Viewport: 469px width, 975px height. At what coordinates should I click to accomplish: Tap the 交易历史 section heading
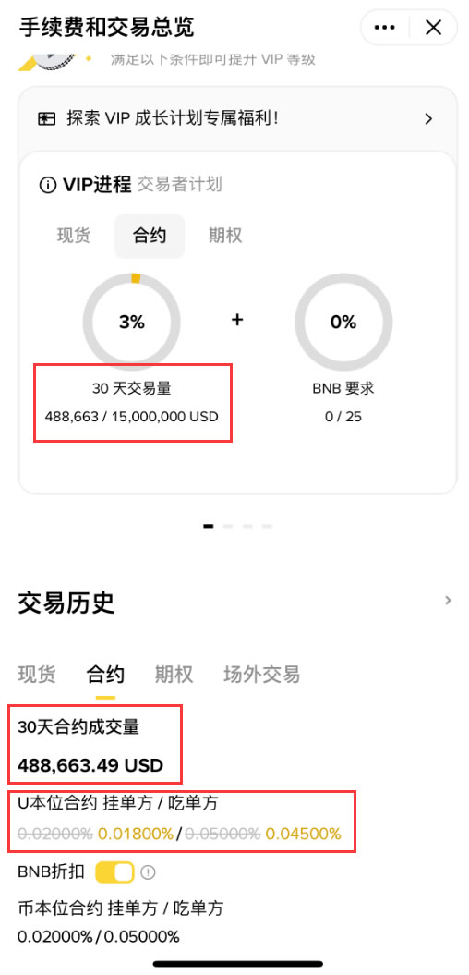tap(66, 603)
